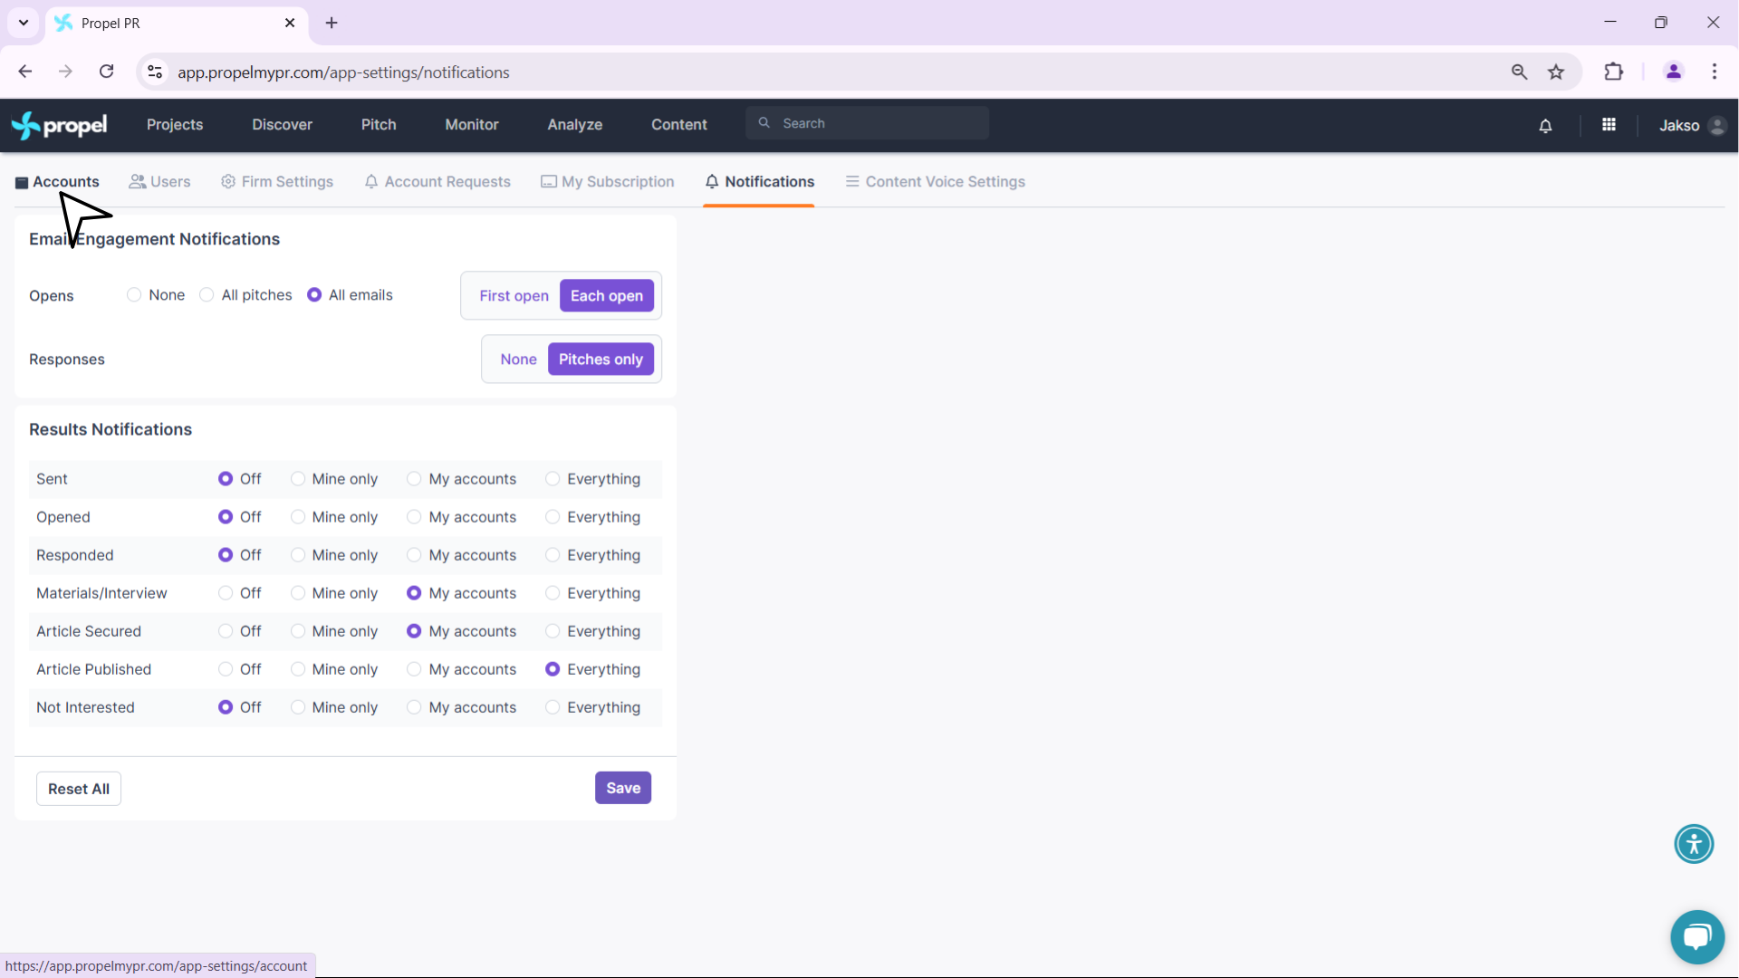
Task: Click the browser forward arrow
Action: point(65,72)
